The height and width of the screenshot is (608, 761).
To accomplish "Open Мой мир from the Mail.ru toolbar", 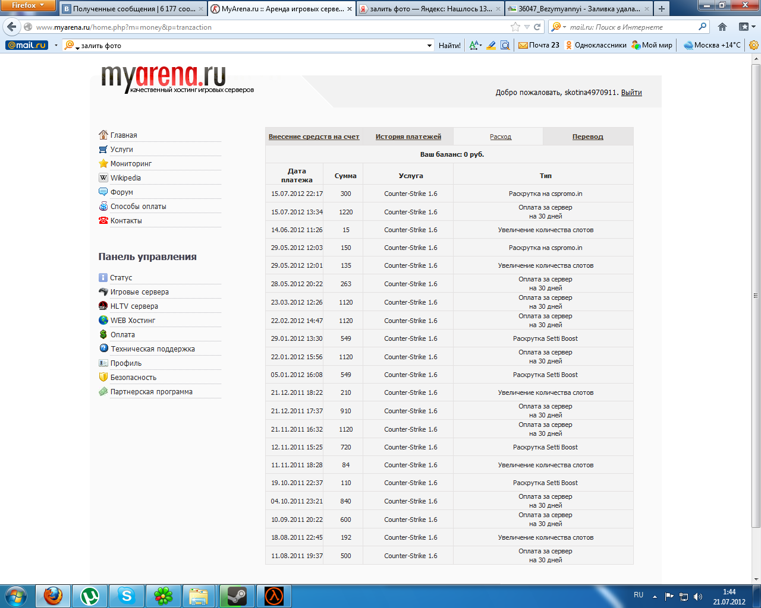I will coord(652,45).
